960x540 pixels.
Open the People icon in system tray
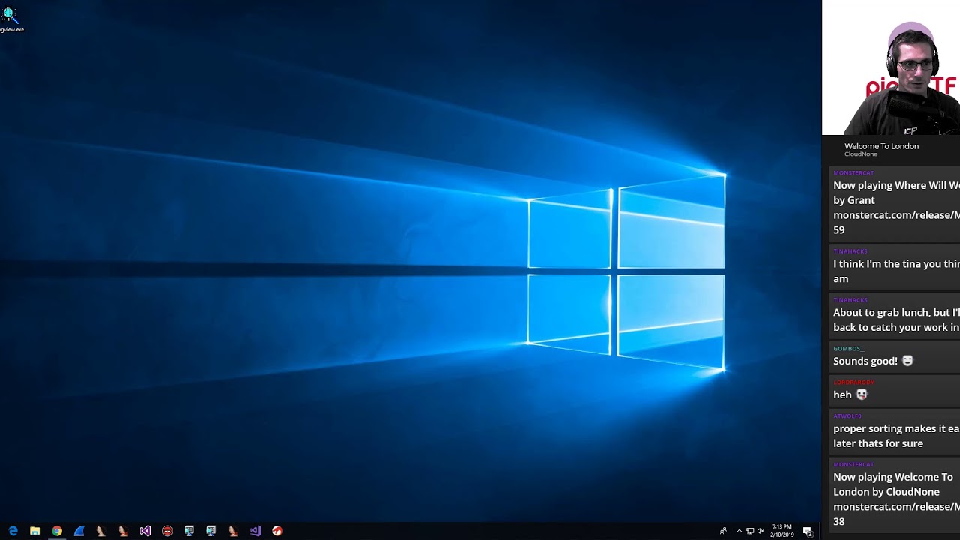[723, 531]
